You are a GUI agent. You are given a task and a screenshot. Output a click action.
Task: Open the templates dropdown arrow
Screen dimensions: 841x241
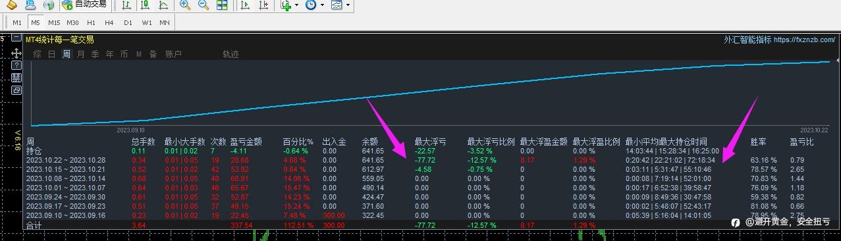pos(348,5)
